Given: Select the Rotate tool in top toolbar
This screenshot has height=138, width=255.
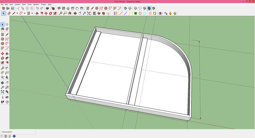Looking at the screenshot, I should click(x=50, y=13).
